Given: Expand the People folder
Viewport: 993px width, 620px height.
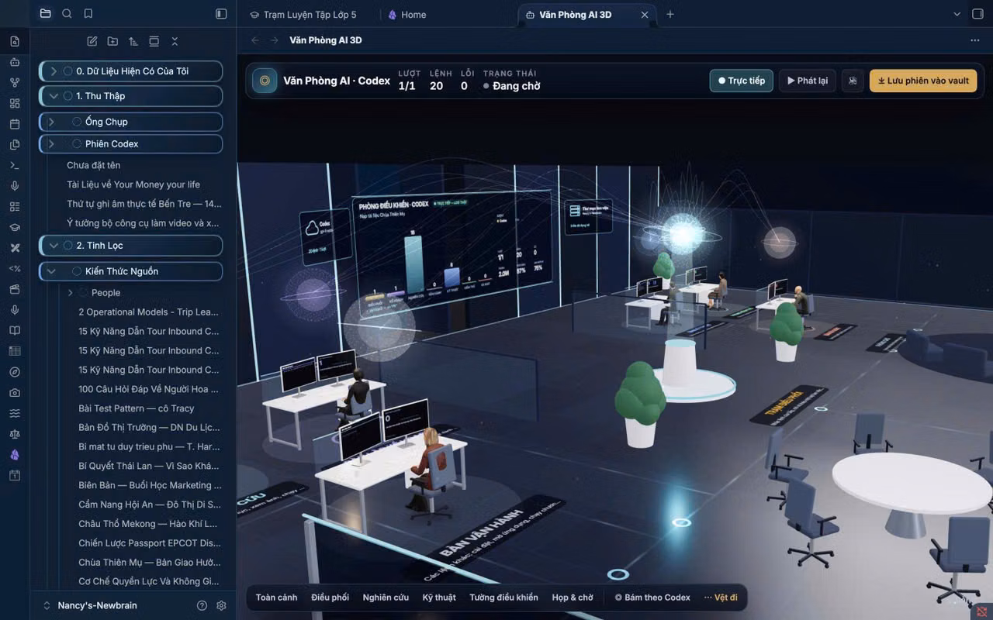Looking at the screenshot, I should click(x=70, y=293).
